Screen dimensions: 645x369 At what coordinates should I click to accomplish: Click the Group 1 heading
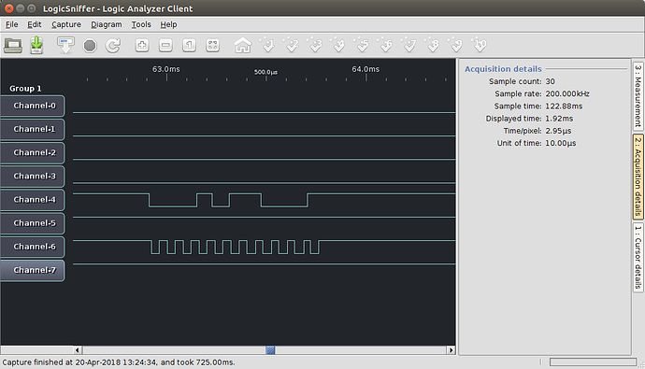click(x=25, y=89)
